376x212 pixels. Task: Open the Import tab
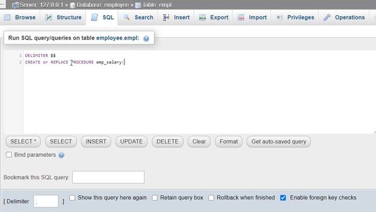(x=252, y=17)
